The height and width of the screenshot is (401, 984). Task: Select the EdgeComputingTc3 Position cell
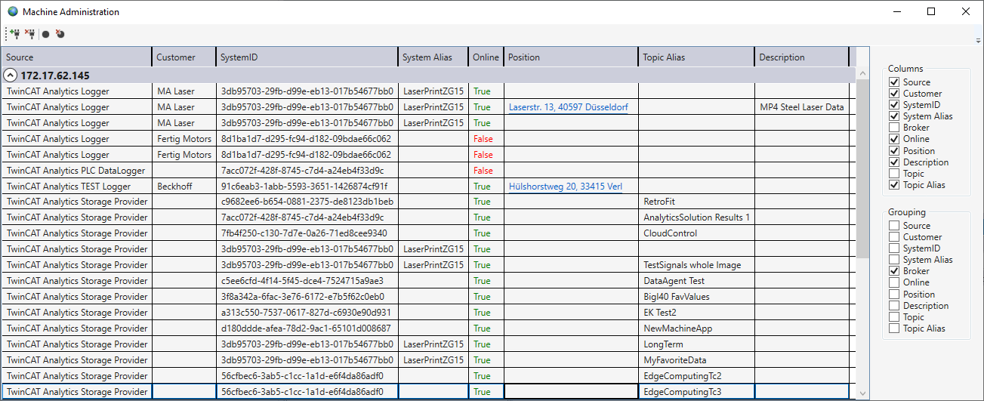tap(570, 392)
